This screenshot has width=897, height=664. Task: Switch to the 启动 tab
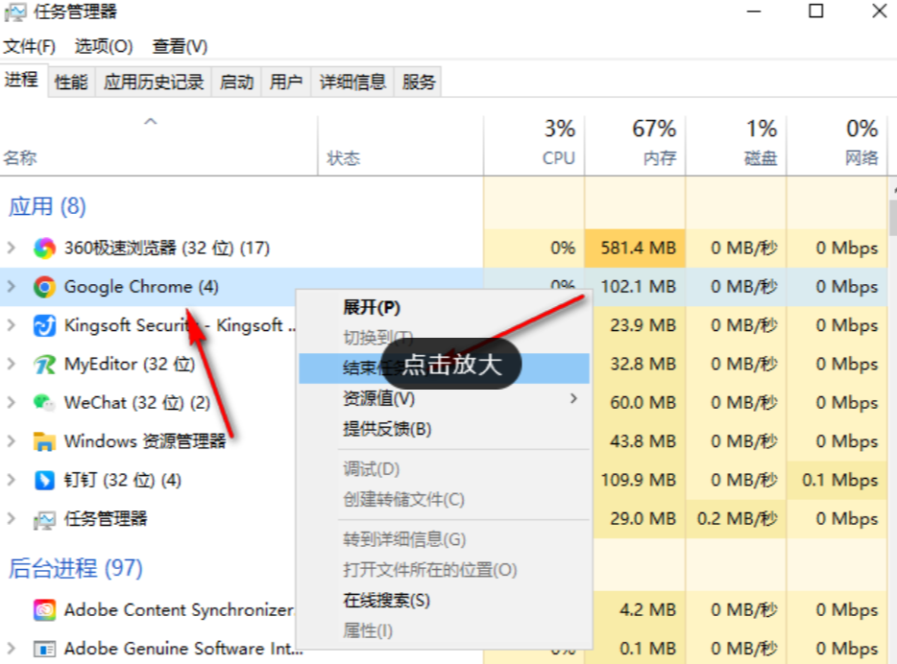pos(236,83)
